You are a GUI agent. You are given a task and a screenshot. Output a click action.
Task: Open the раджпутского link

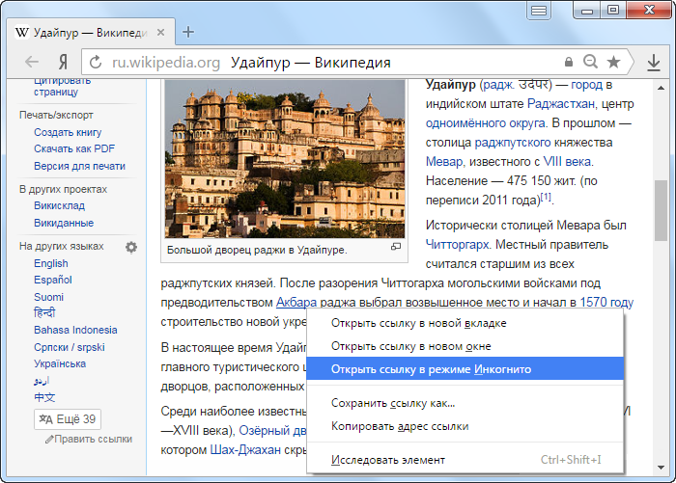[513, 143]
